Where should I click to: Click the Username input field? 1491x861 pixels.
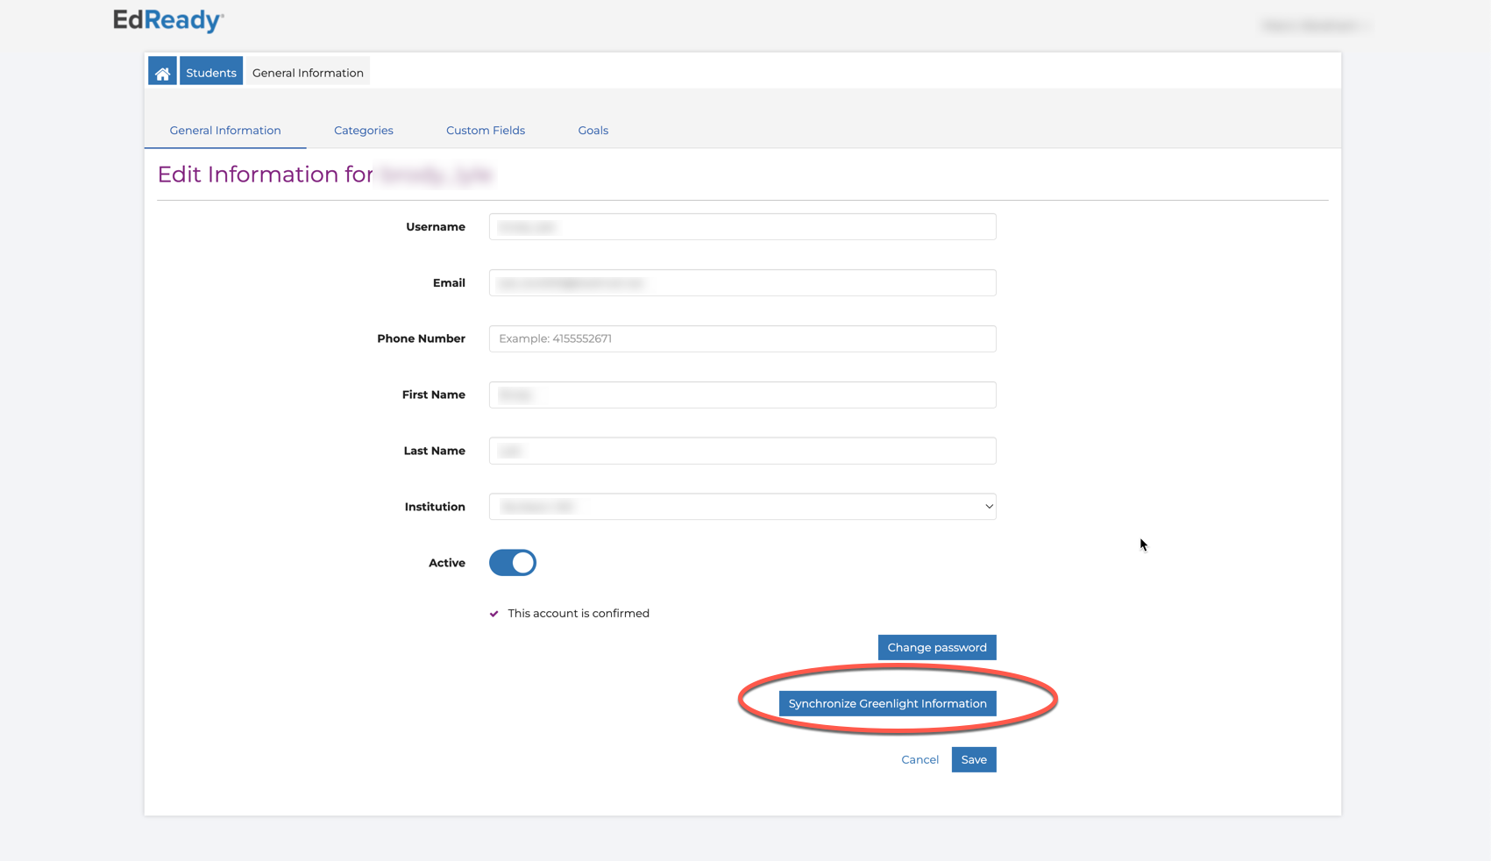point(742,226)
